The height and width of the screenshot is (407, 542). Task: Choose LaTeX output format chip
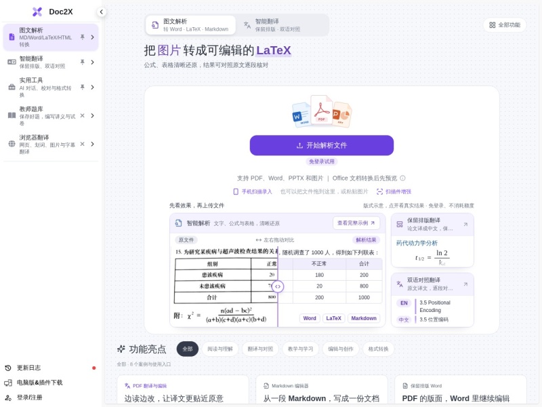333,318
